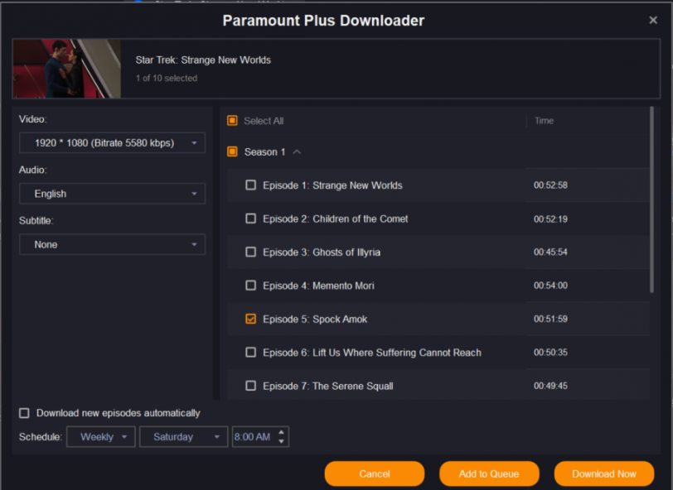673x490 pixels.
Task: Click the episode list scrollbar
Action: pyautogui.click(x=651, y=199)
